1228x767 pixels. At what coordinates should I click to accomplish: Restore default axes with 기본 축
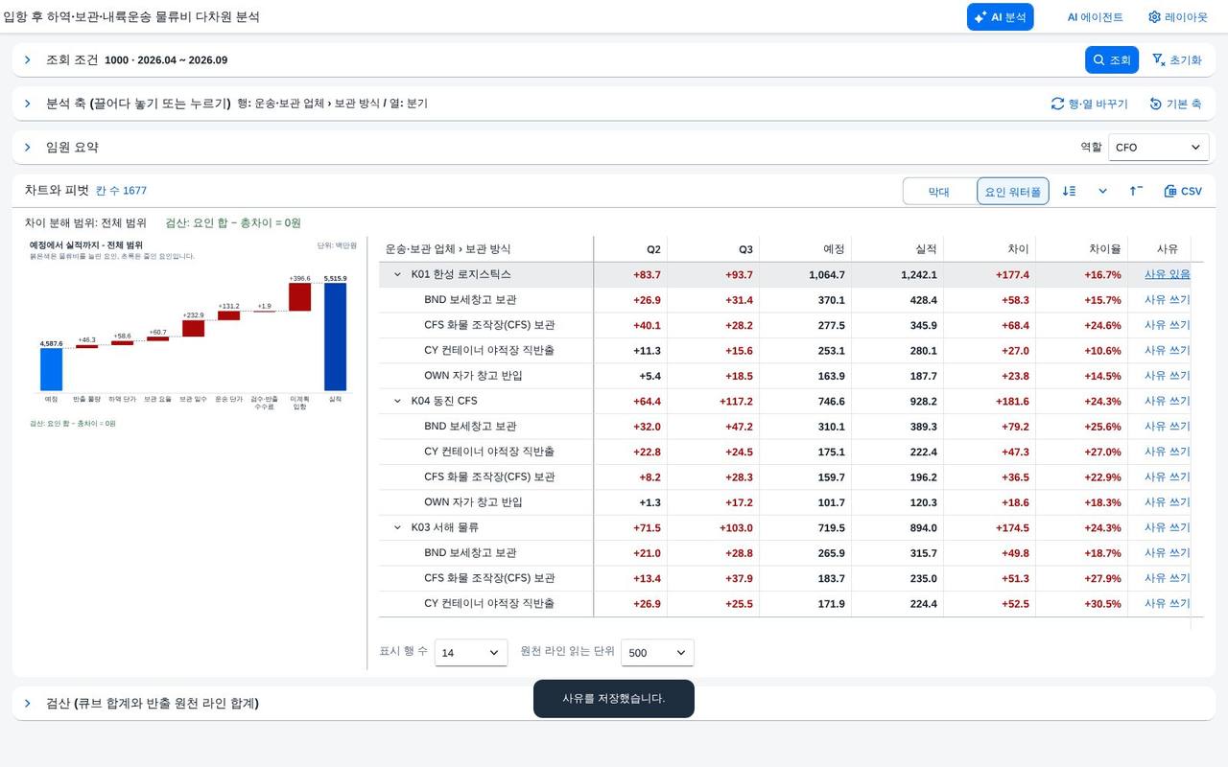coord(1175,104)
